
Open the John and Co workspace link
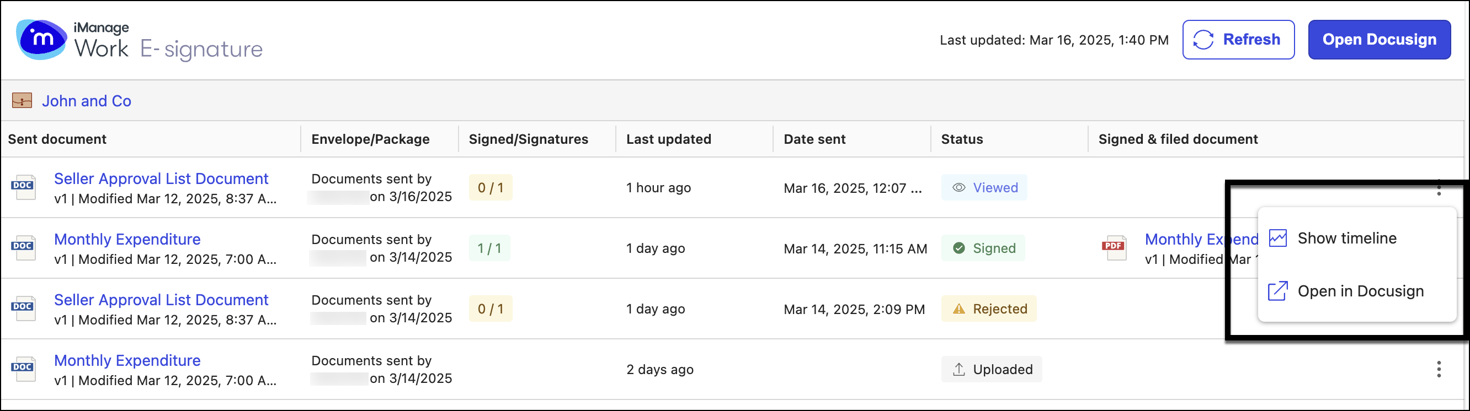click(86, 100)
